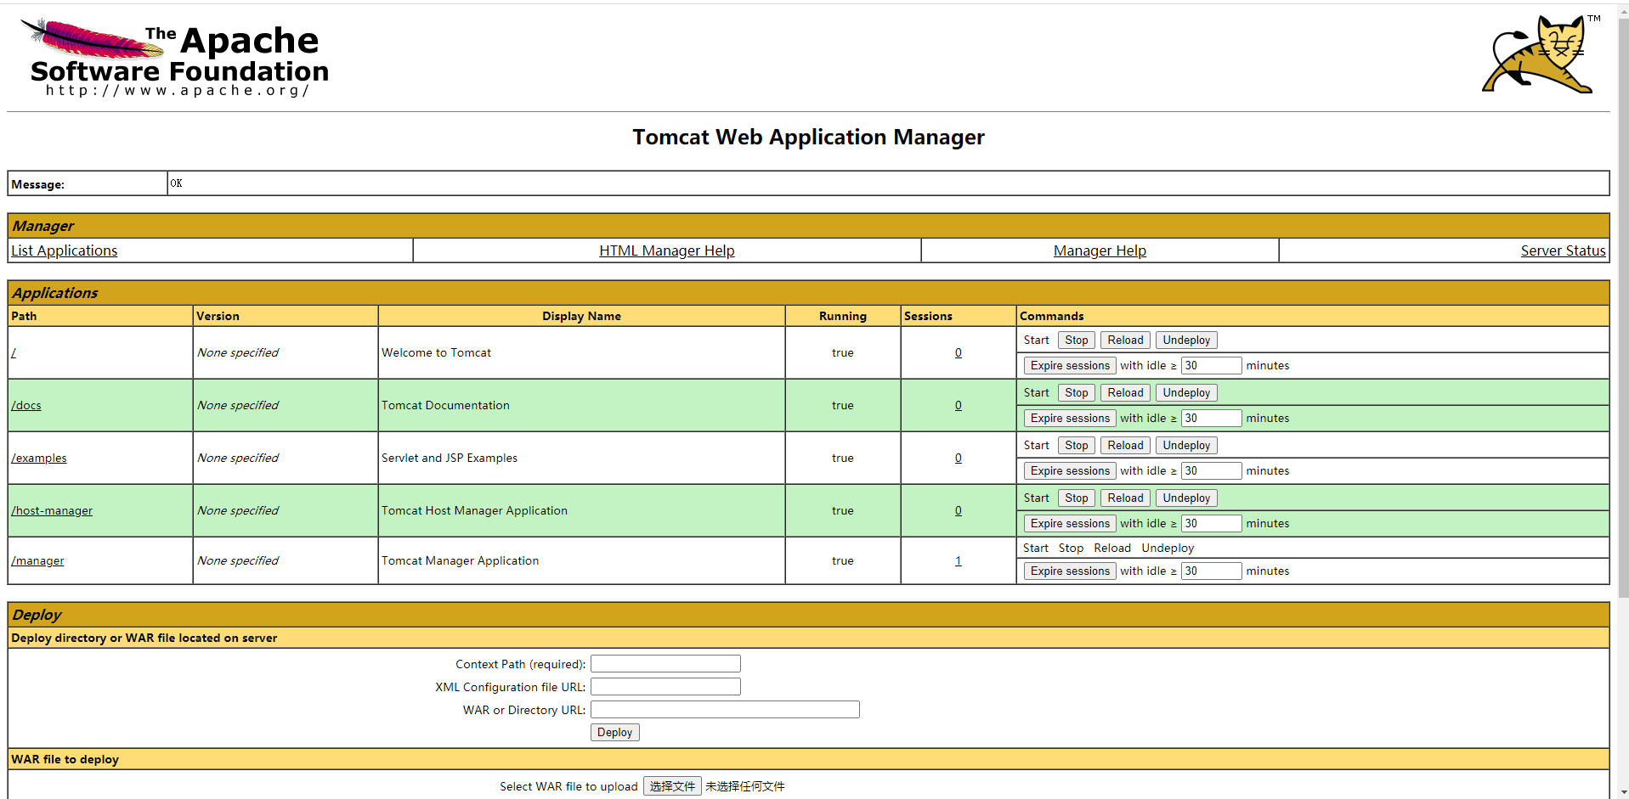Click the 'OK' message text
1629x799 pixels.
(176, 183)
